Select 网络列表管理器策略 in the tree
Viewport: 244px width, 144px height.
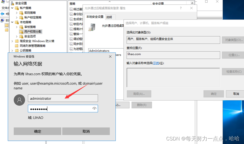pos(33,46)
